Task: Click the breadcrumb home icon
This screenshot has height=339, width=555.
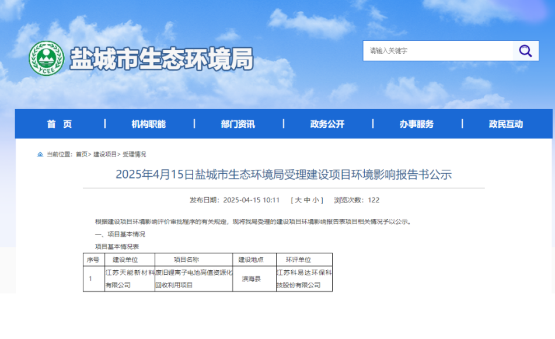Action: coord(40,155)
